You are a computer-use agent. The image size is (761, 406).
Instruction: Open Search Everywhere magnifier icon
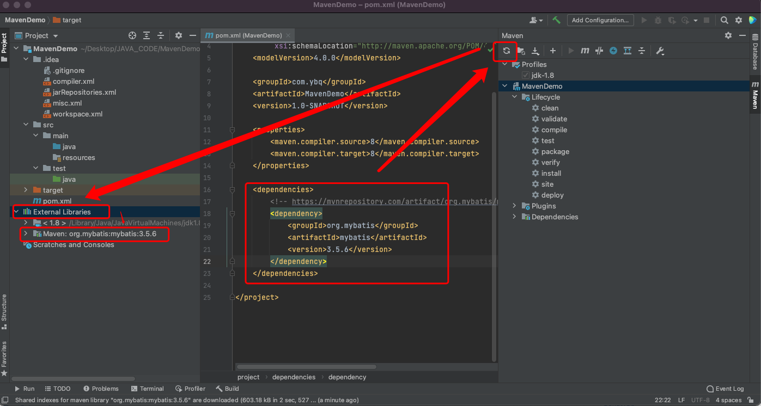[724, 20]
